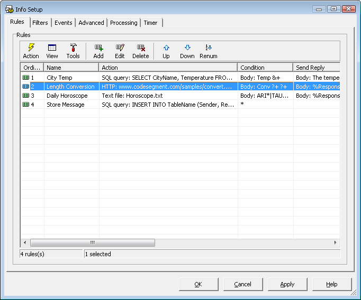Click the View toolbar icon
Screen dimensions: 361x300
pos(52,51)
